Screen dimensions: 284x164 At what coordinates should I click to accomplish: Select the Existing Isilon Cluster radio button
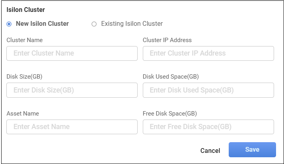(x=94, y=24)
